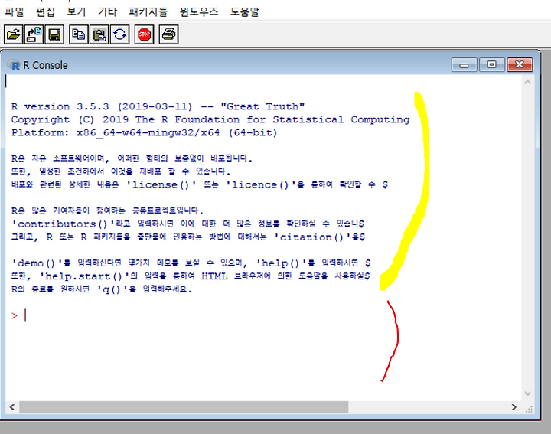The height and width of the screenshot is (434, 551).
Task: Click the Copy toolbar icon
Action: pos(78,34)
